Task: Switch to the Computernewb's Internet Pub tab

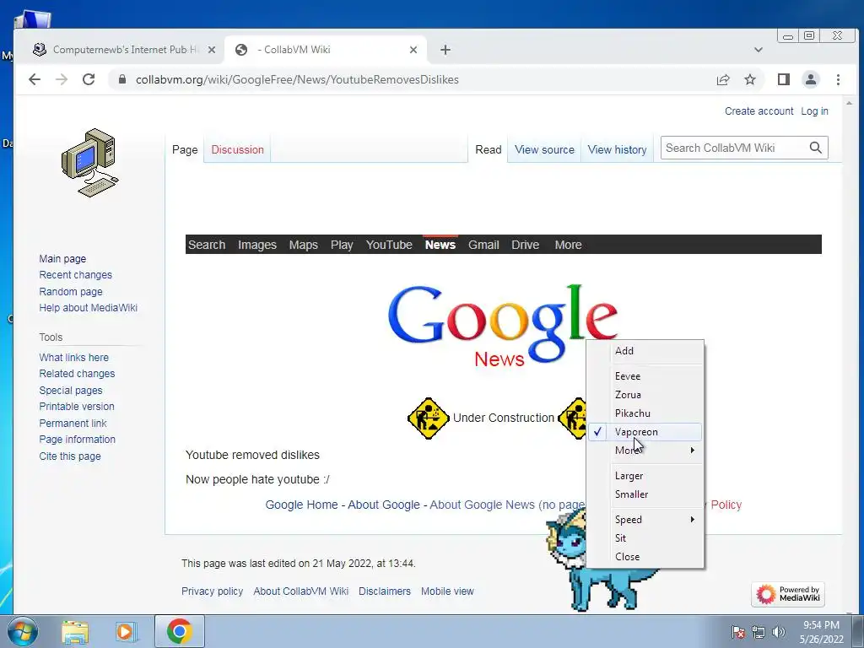Action: (x=123, y=50)
